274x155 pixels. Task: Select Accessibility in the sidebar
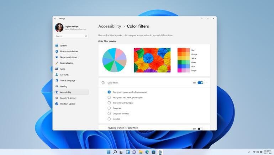click(x=71, y=92)
